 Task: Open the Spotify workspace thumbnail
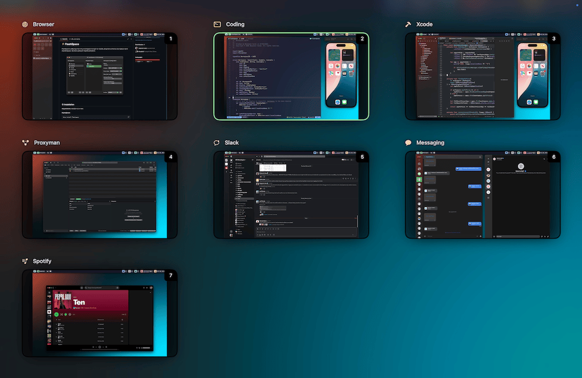(x=99, y=313)
